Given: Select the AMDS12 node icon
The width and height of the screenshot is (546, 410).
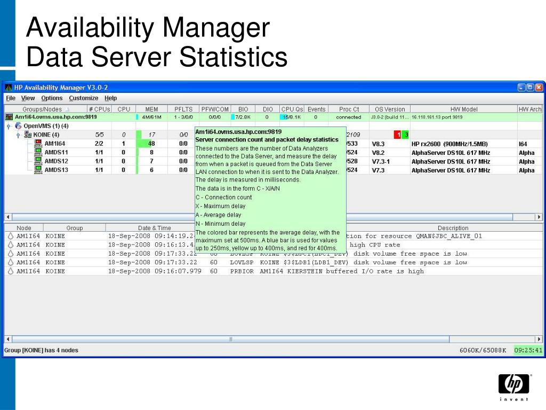Looking at the screenshot, I should [38, 161].
